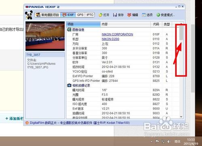Switch to 快速模式 quick mode
202x146 pixels.
click(165, 15)
